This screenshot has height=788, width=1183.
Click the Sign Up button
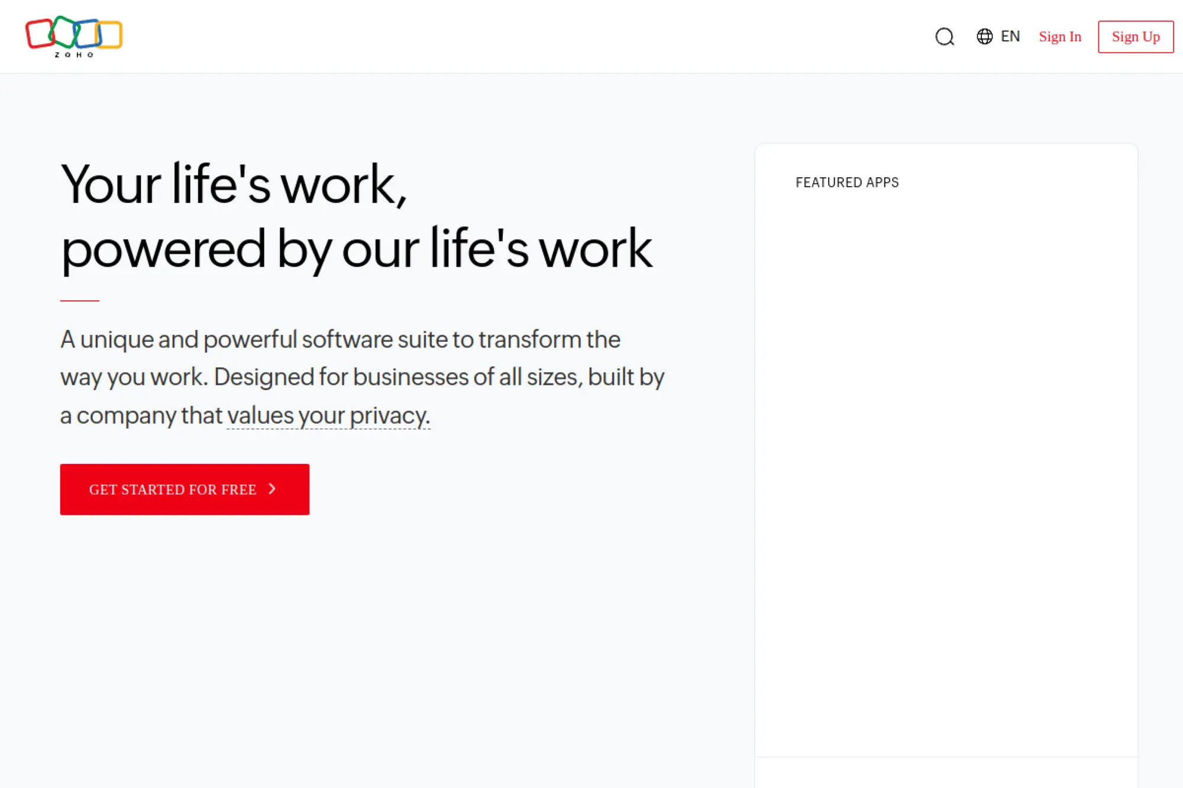coord(1135,36)
